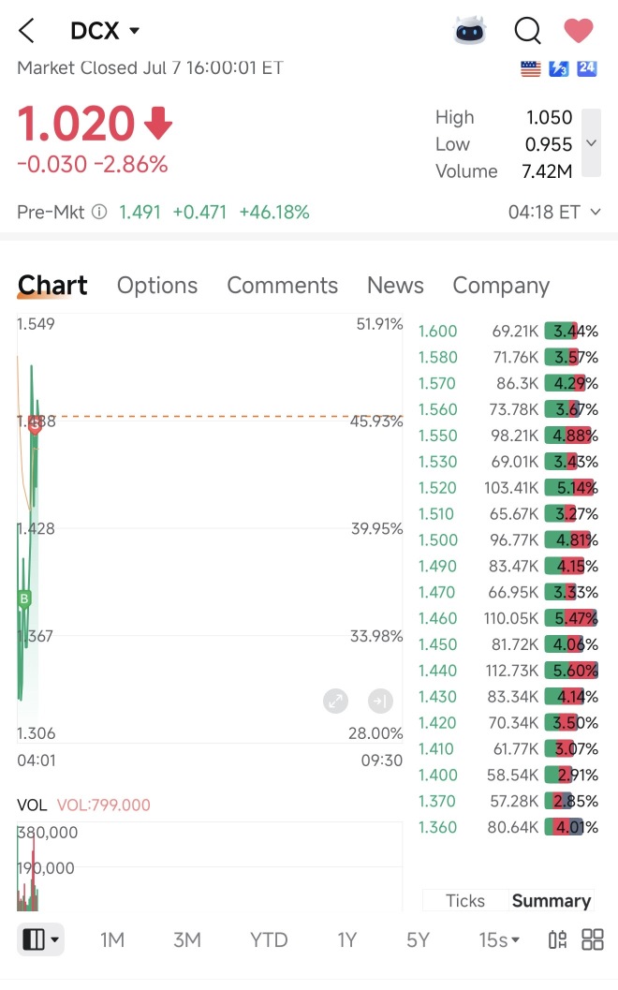
Task: Expand the 04:18 ET pre-market dropdown
Action: coord(554,212)
